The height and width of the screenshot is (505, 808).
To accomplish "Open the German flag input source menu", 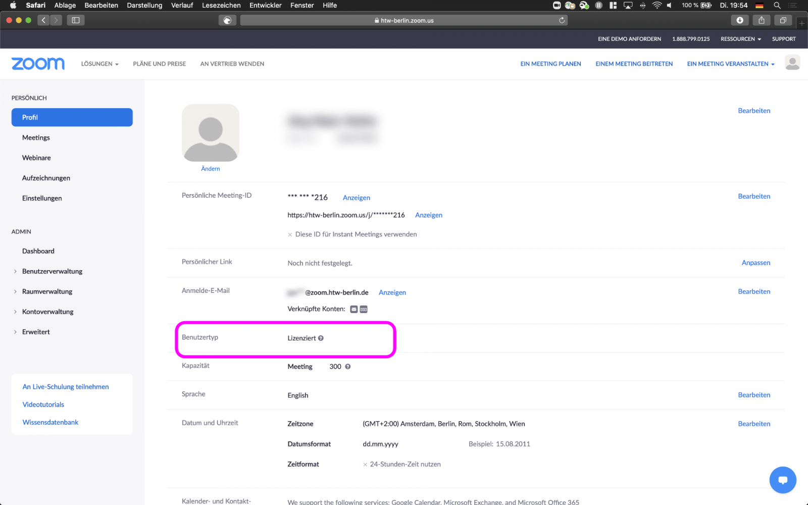I will click(760, 5).
